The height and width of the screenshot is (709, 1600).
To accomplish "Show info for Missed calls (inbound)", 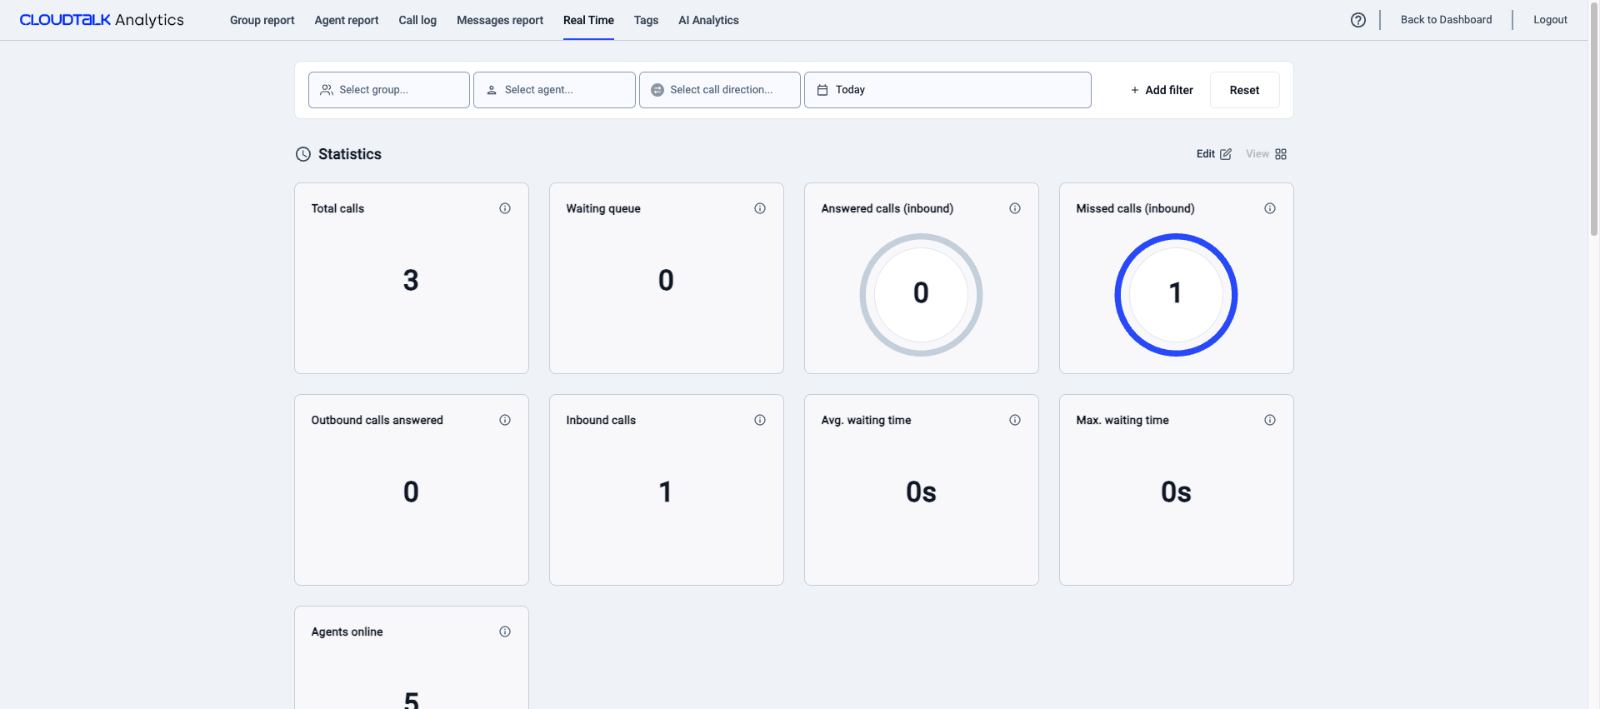I will pyautogui.click(x=1270, y=208).
